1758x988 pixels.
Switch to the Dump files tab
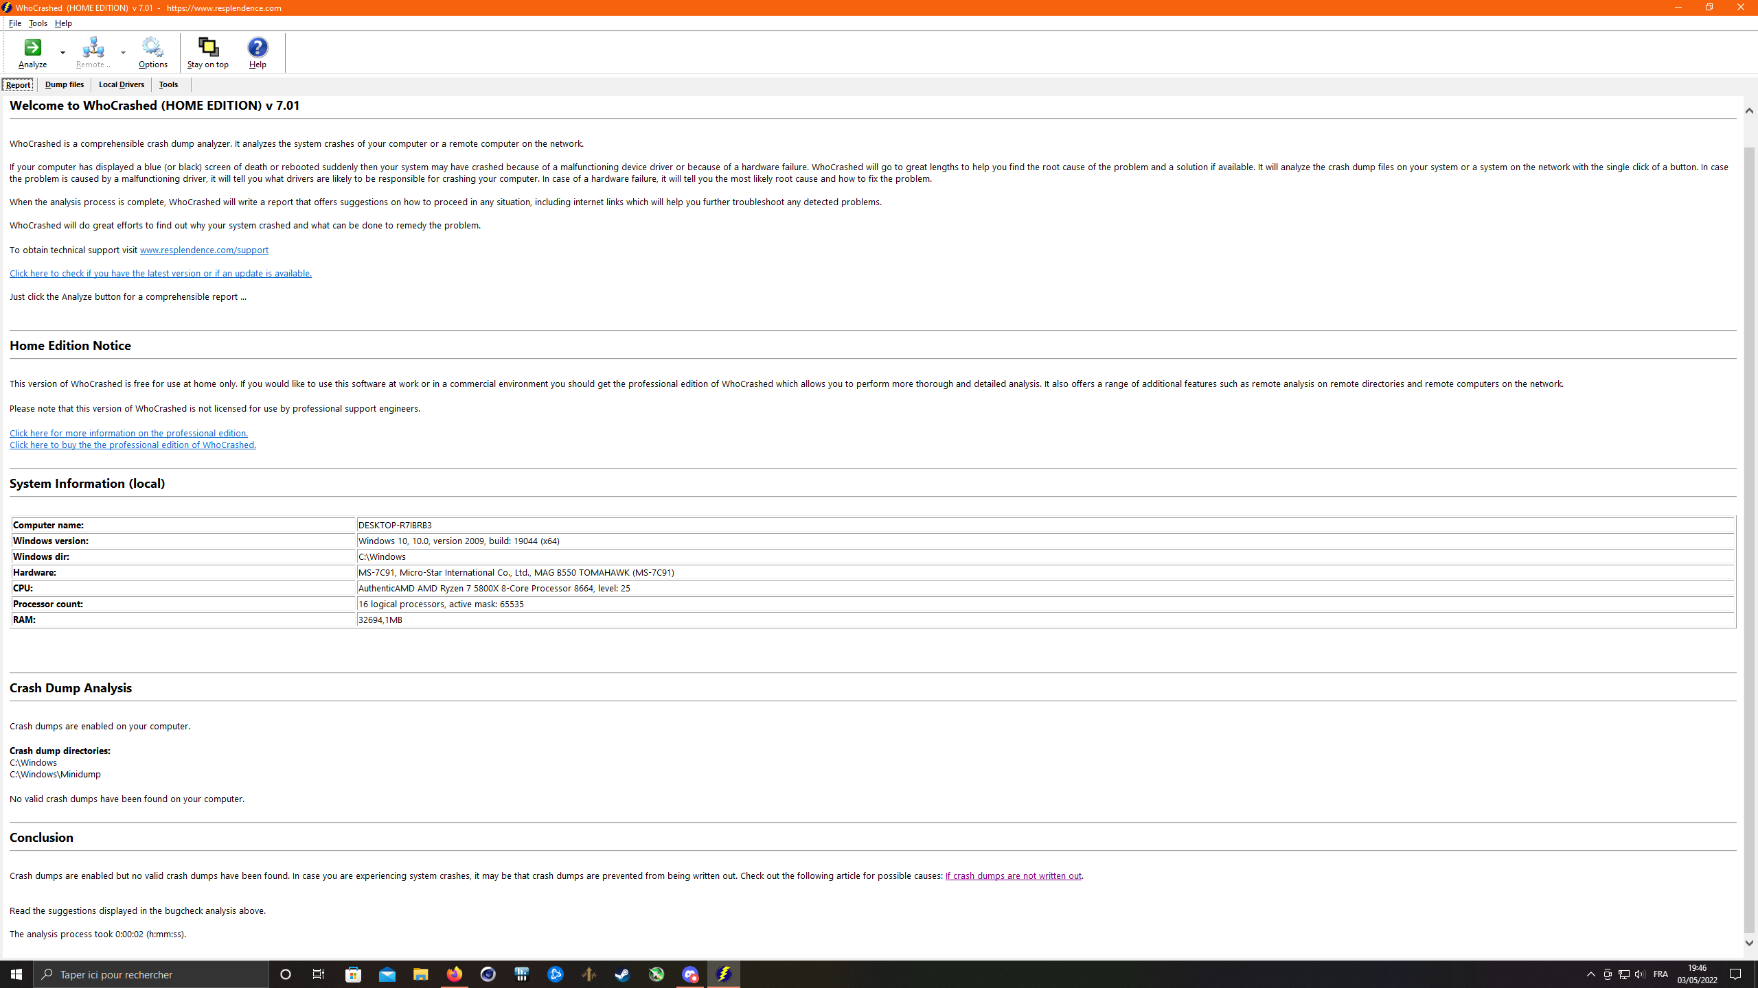click(x=65, y=84)
